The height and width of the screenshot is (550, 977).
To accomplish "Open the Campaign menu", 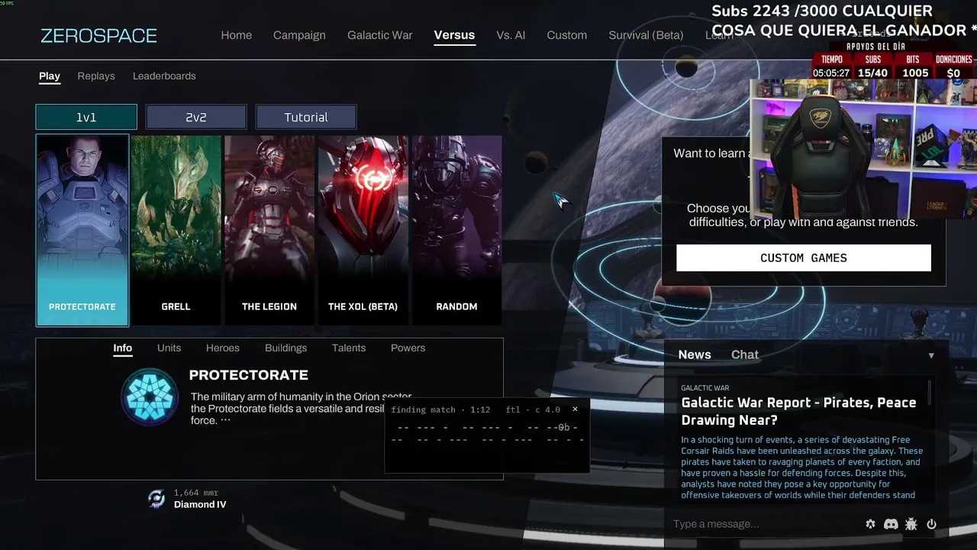I will coord(299,35).
